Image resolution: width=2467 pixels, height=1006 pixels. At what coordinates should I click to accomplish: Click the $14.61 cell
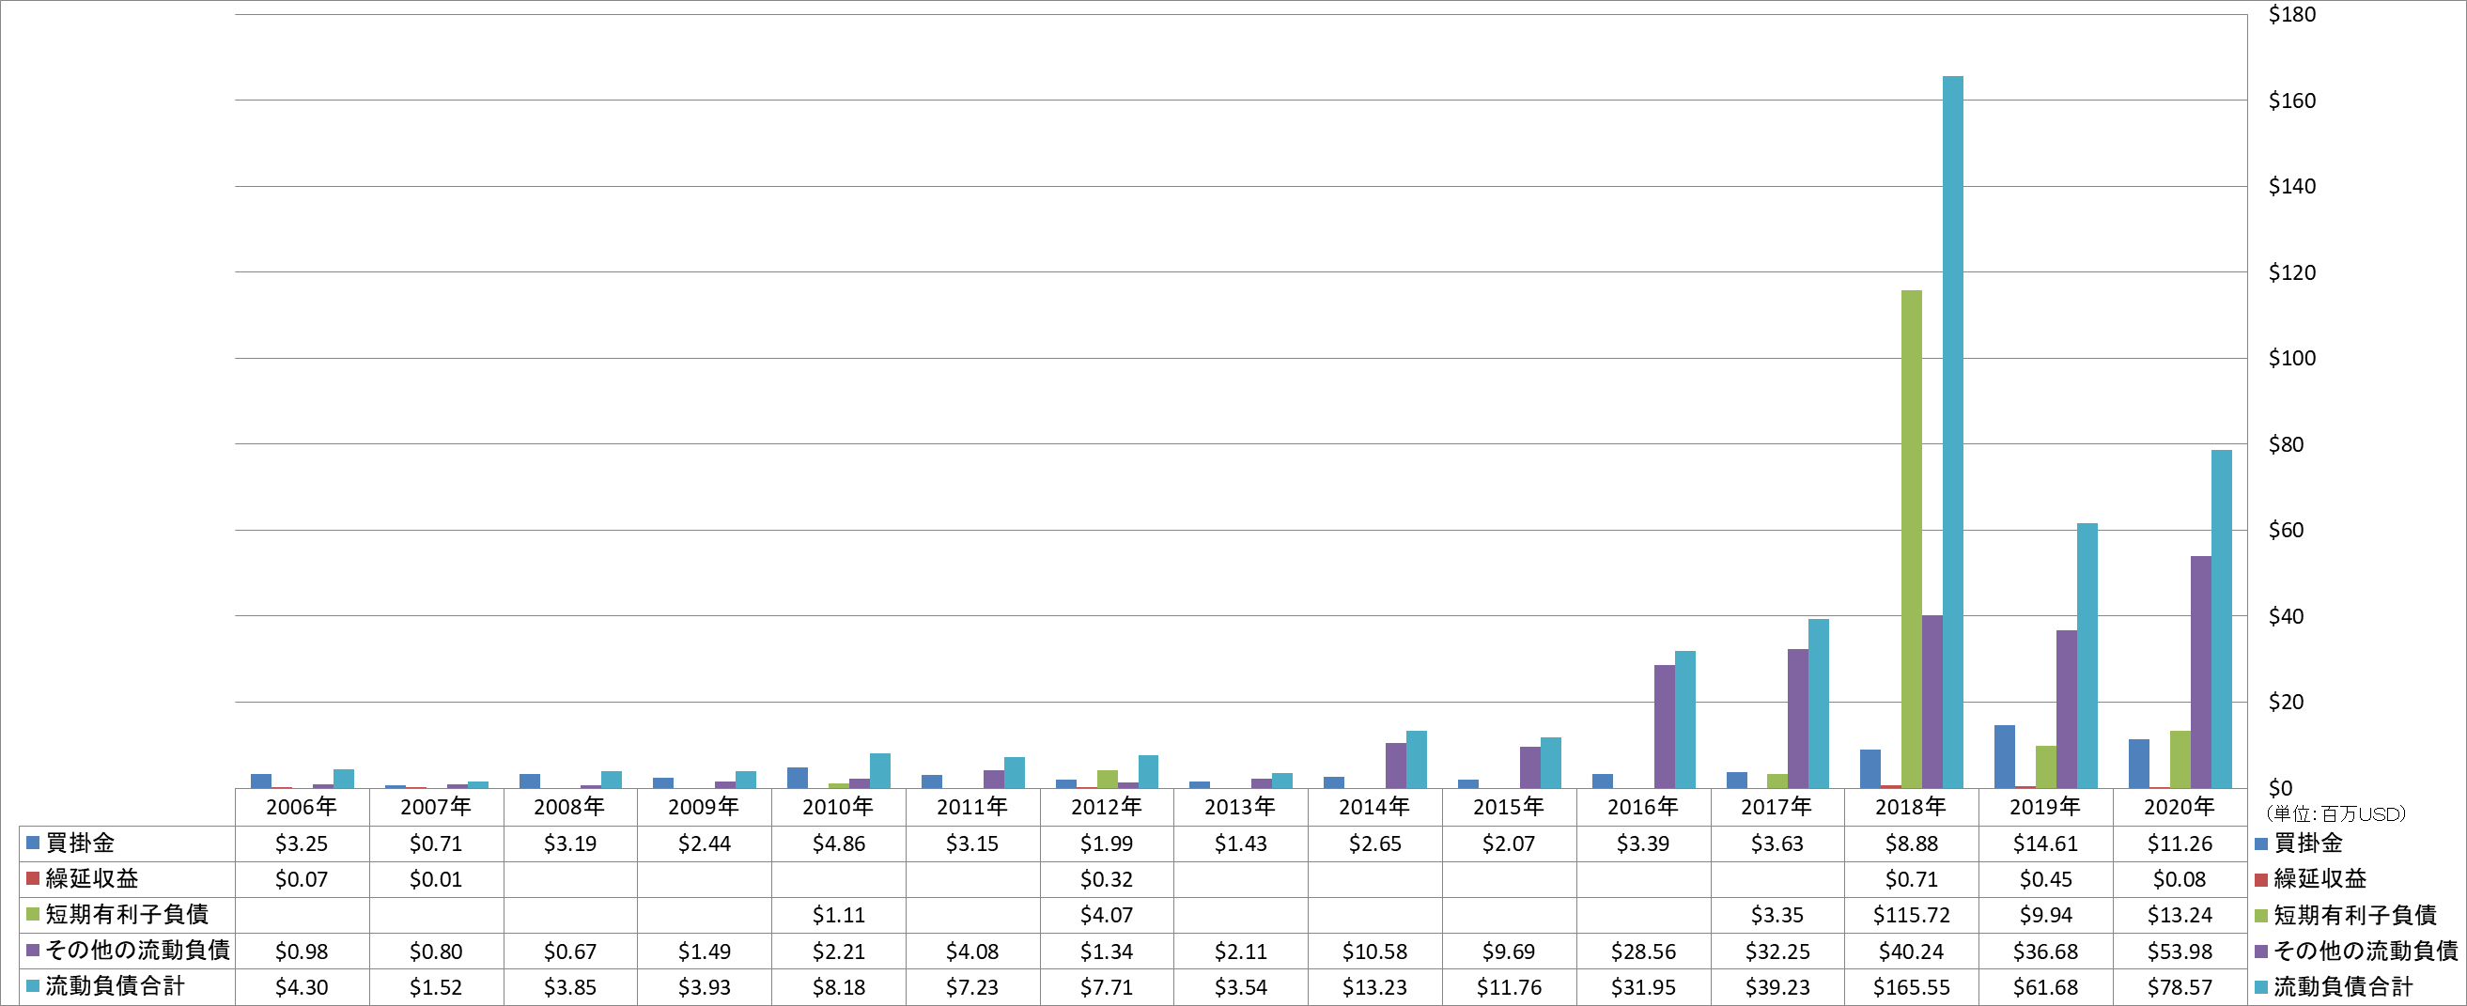coord(2044,843)
